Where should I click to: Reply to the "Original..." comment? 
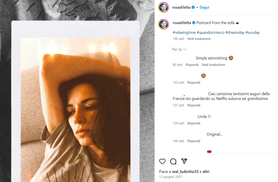pyautogui.click(x=194, y=141)
